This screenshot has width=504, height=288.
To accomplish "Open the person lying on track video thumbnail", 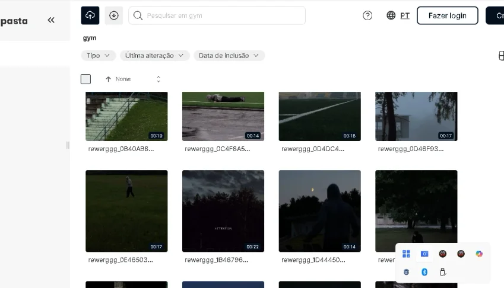I will click(223, 116).
